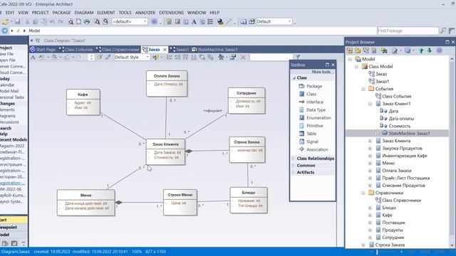
Task: Collapse the Справочники package node
Action: pos(363,193)
